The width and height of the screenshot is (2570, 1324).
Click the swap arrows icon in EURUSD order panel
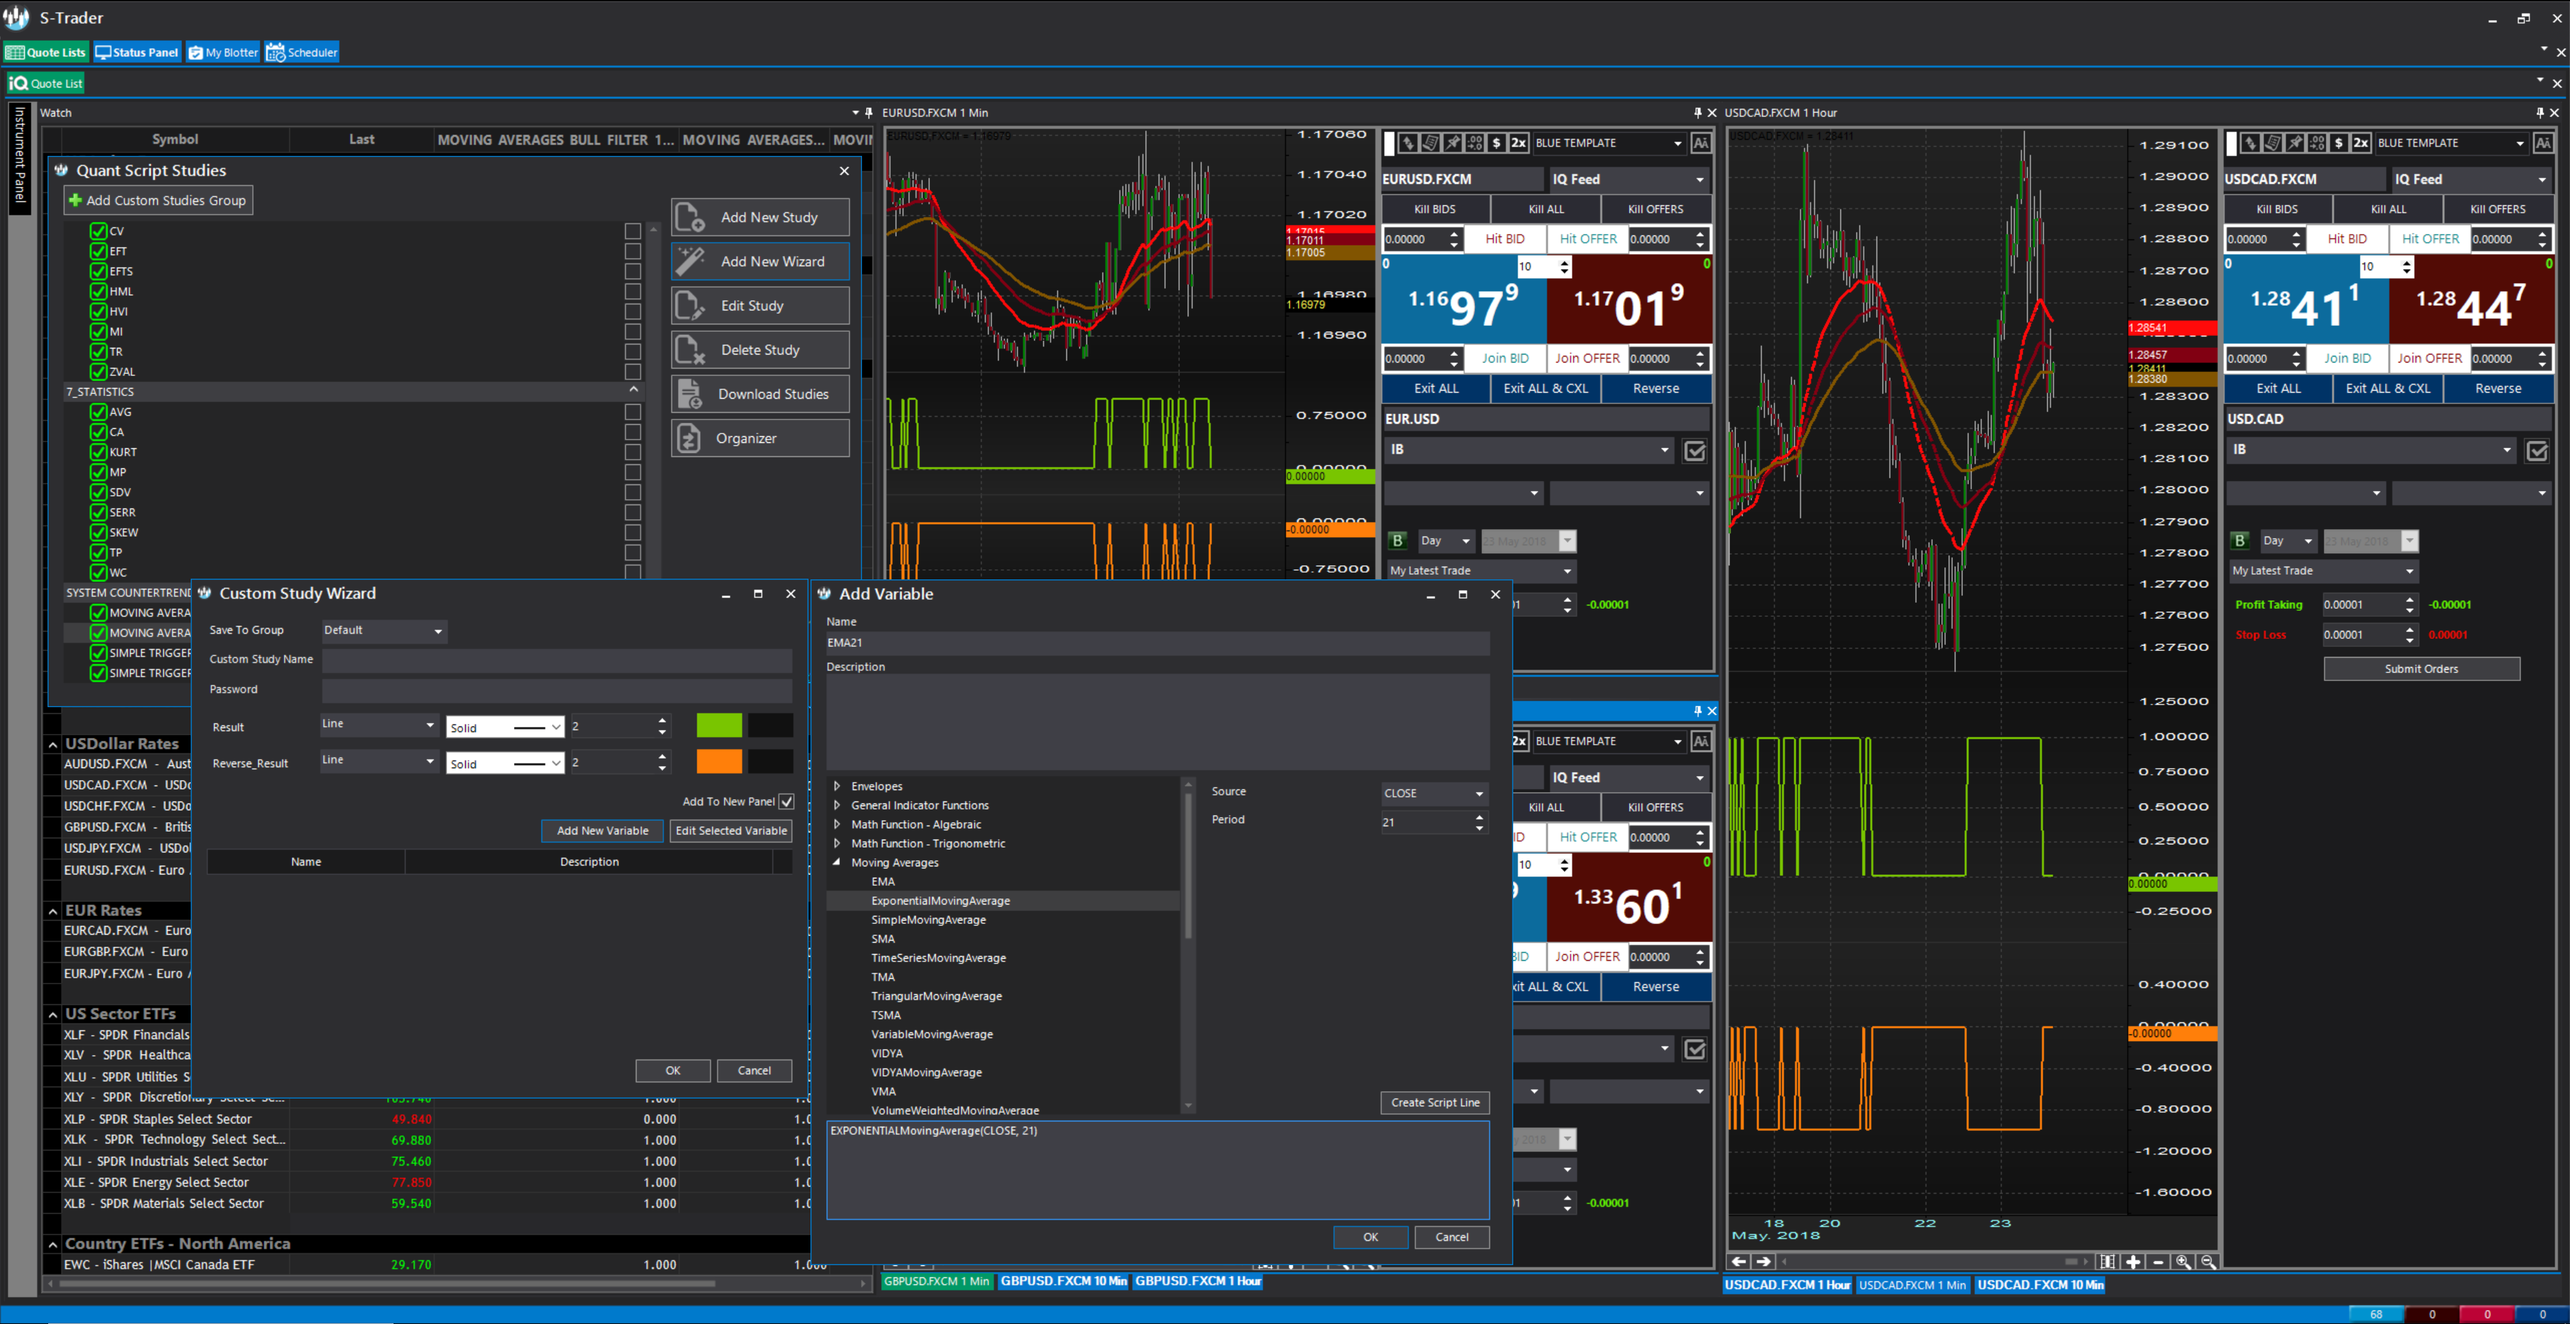(1407, 144)
